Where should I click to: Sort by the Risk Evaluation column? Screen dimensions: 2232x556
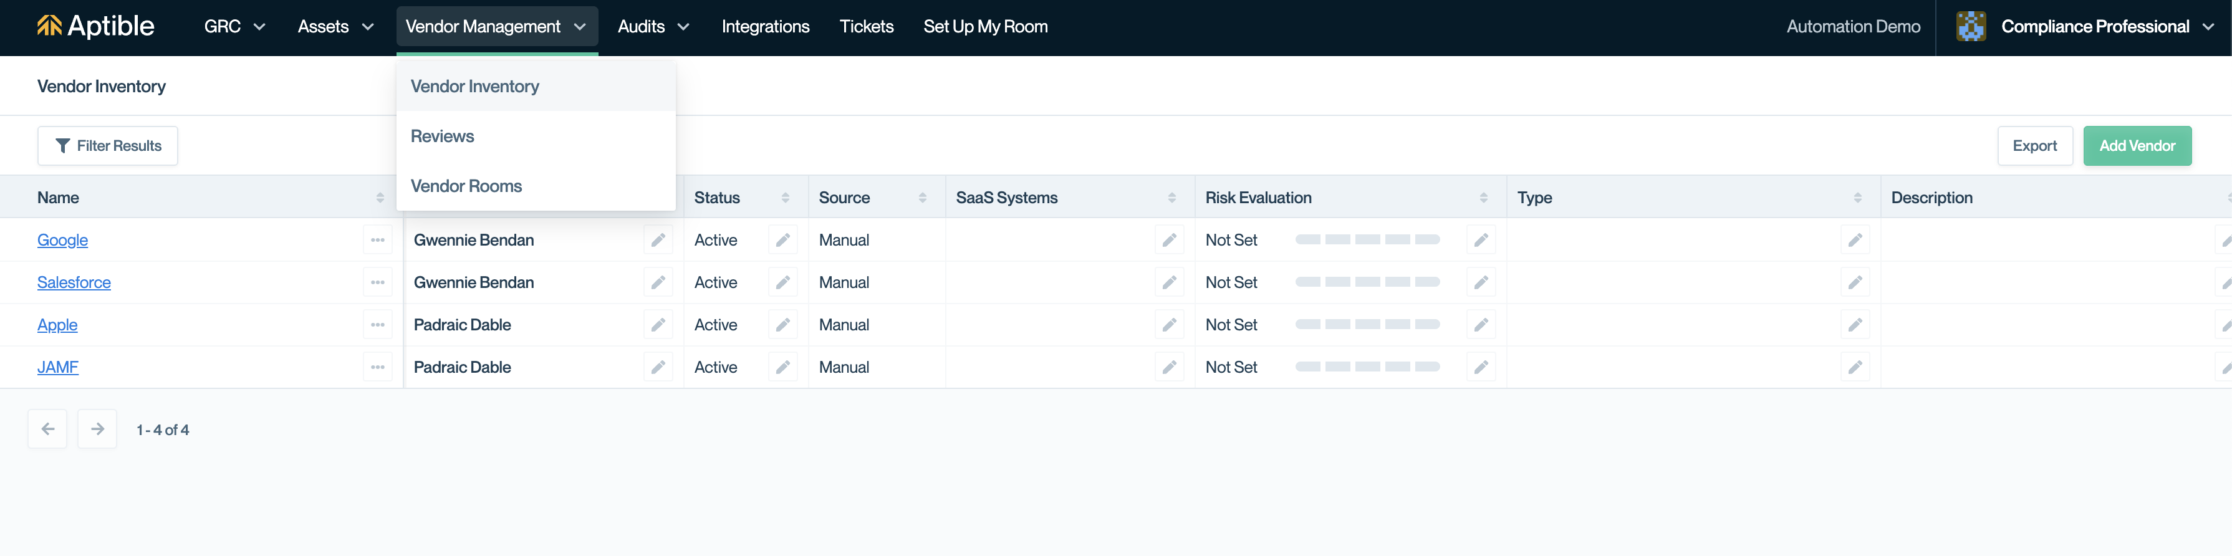(1484, 198)
